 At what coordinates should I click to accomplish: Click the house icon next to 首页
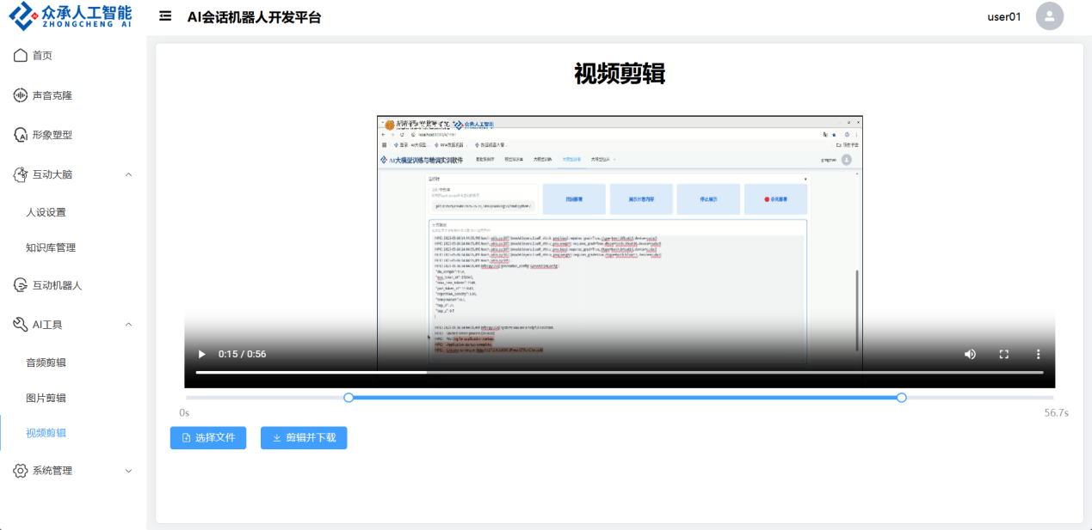coord(21,56)
